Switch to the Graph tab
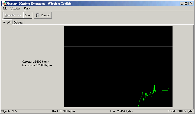This screenshot has width=195, height=114. tap(7, 22)
